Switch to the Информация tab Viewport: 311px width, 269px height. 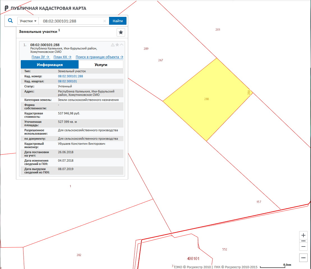[50, 65]
